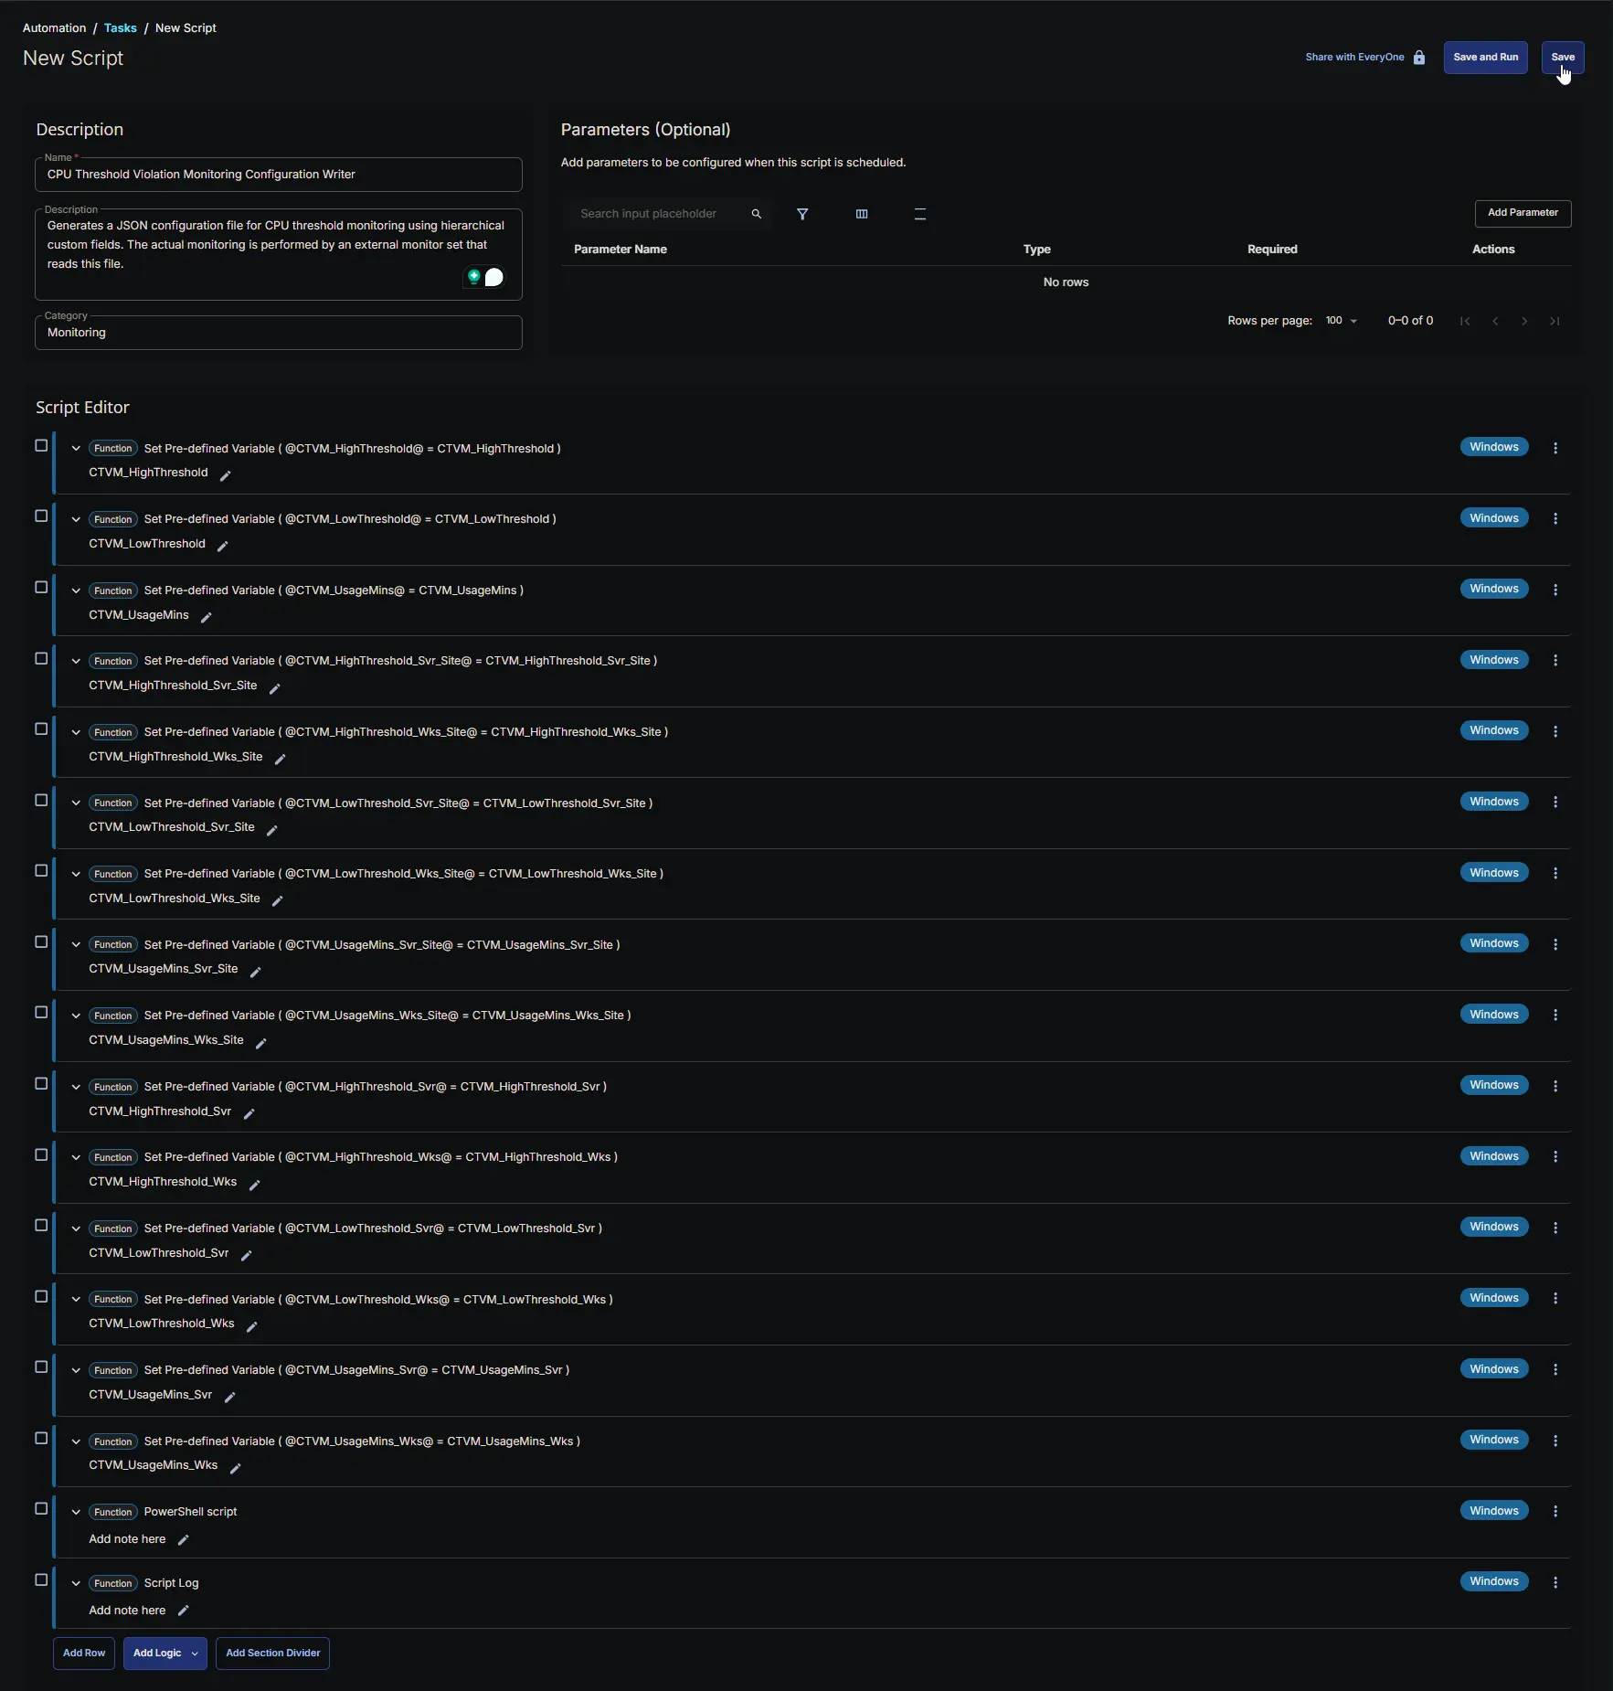1613x1691 pixels.
Task: Click the filter icon in Parameters toolbar
Action: (802, 214)
